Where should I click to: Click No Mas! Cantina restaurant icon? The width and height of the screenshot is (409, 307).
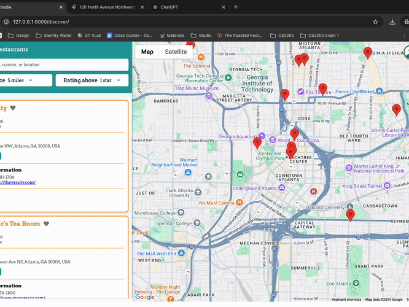(239, 202)
